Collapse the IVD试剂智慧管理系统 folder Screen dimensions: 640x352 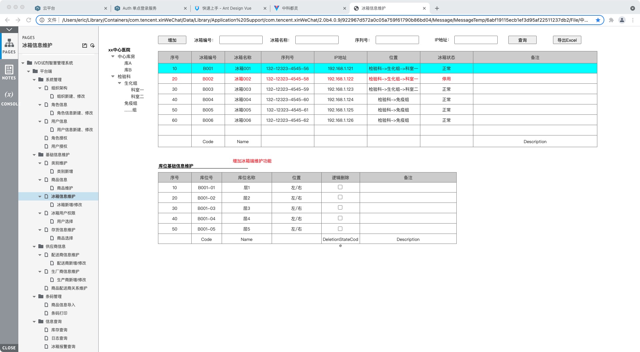pyautogui.click(x=23, y=63)
